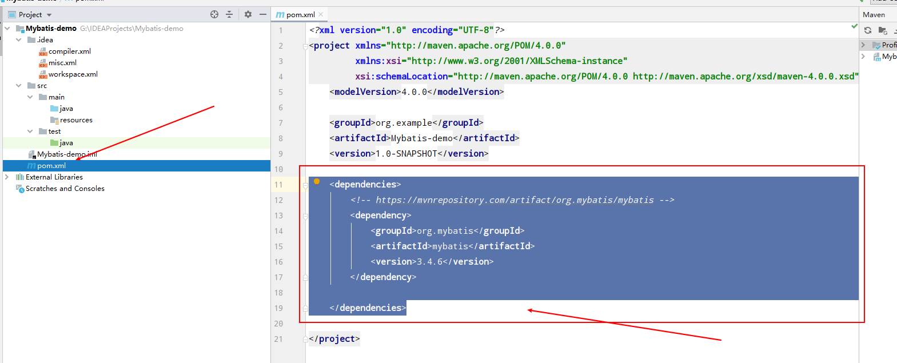Click the Mybatis-demo module folder icon

(20, 29)
